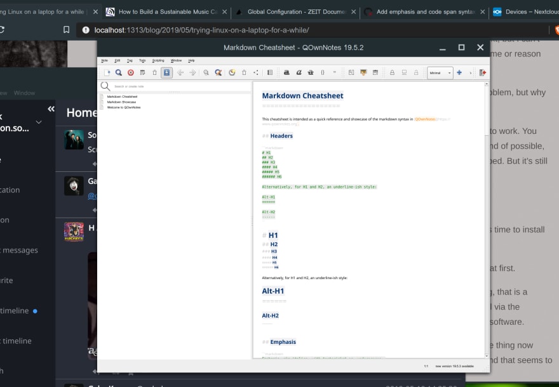The image size is (559, 387).
Task: Collapse Mastodon sidebar with double chevron
Action: click(x=51, y=109)
